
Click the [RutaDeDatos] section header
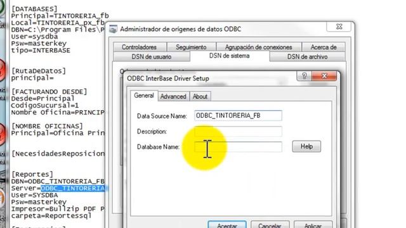click(39, 71)
